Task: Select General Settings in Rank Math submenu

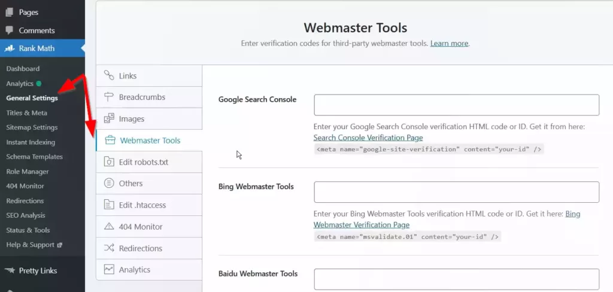Action: [x=32, y=98]
